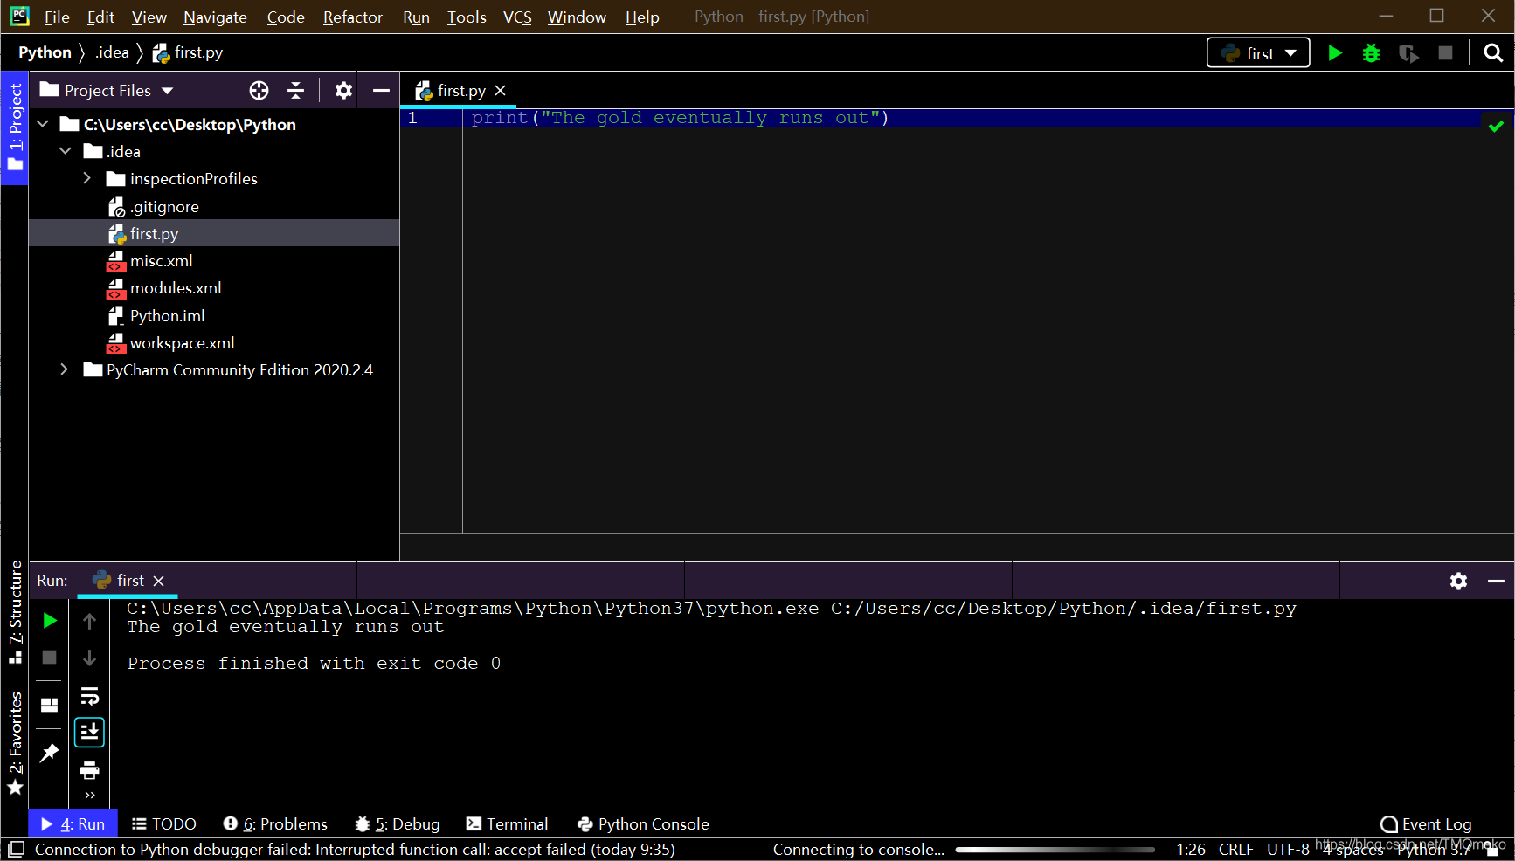
Task: Click the Restore Layout icon in the Run panel
Action: pyautogui.click(x=50, y=705)
